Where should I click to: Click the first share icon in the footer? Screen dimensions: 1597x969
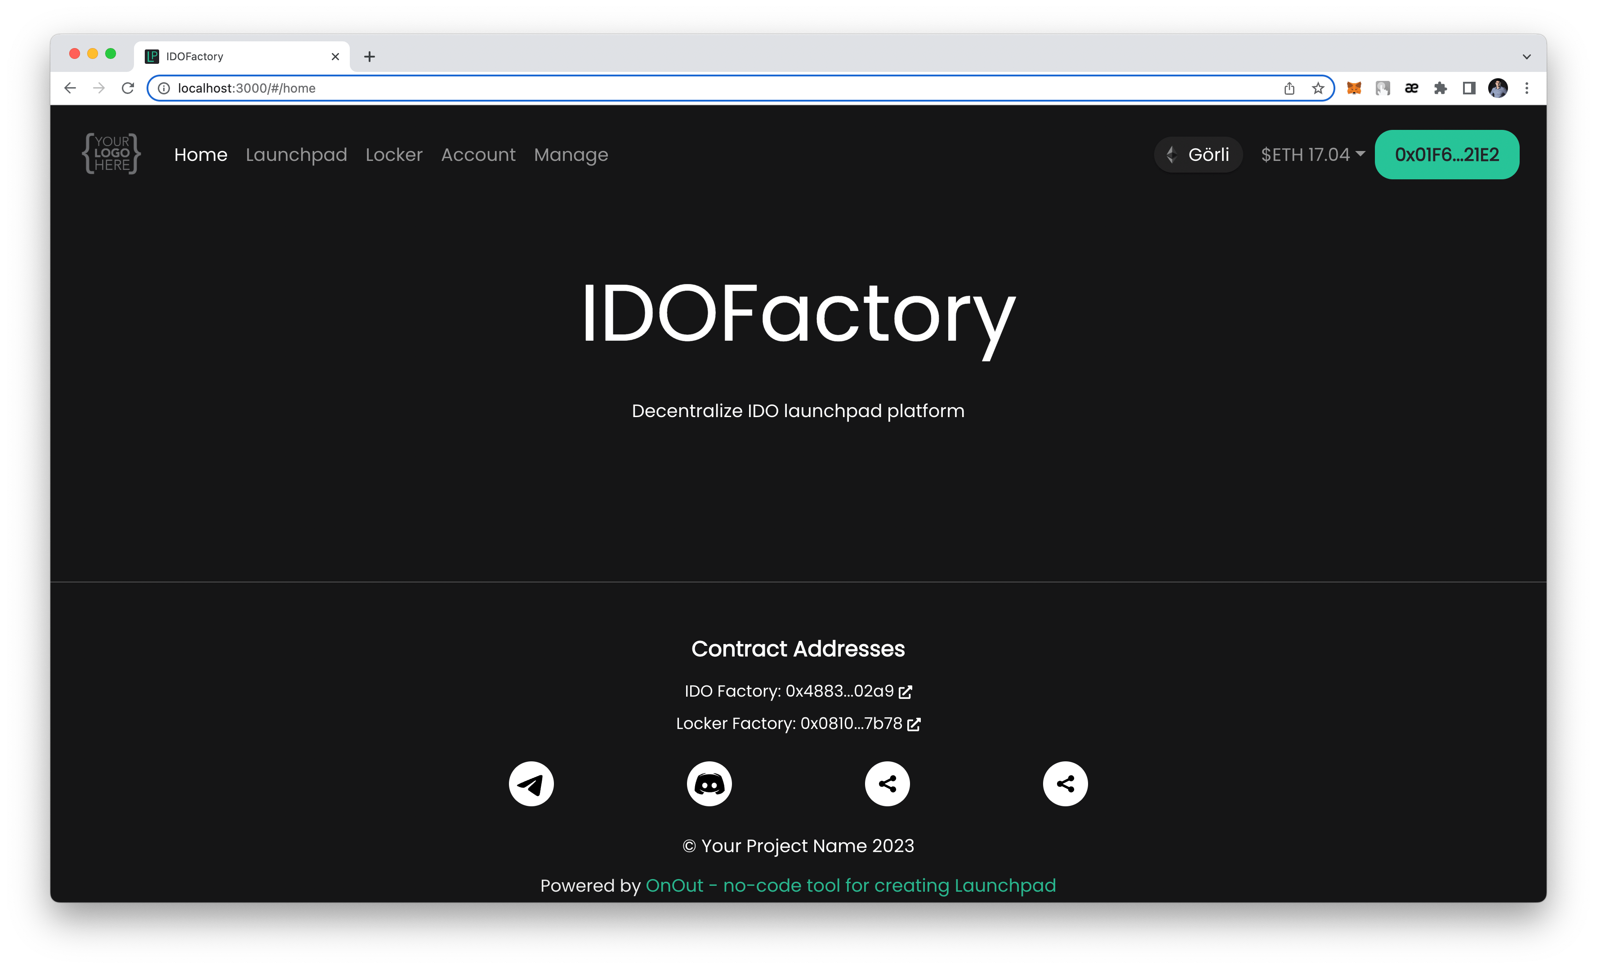pyautogui.click(x=887, y=784)
